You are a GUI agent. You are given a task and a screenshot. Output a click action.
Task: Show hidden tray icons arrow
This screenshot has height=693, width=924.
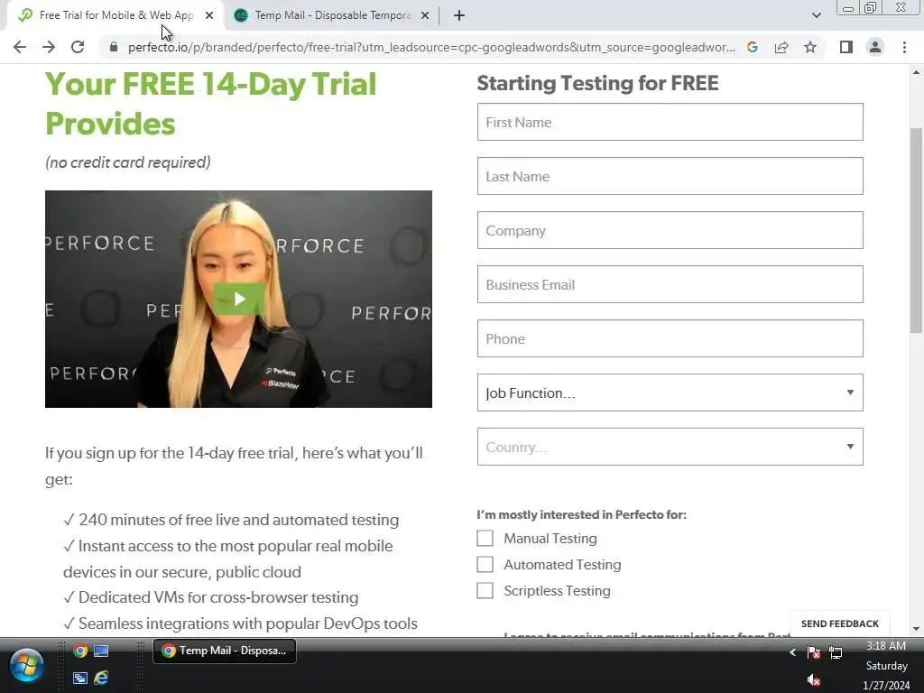792,652
